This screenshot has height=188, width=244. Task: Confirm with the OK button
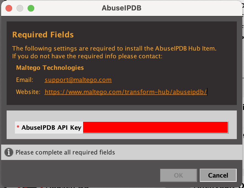179,175
